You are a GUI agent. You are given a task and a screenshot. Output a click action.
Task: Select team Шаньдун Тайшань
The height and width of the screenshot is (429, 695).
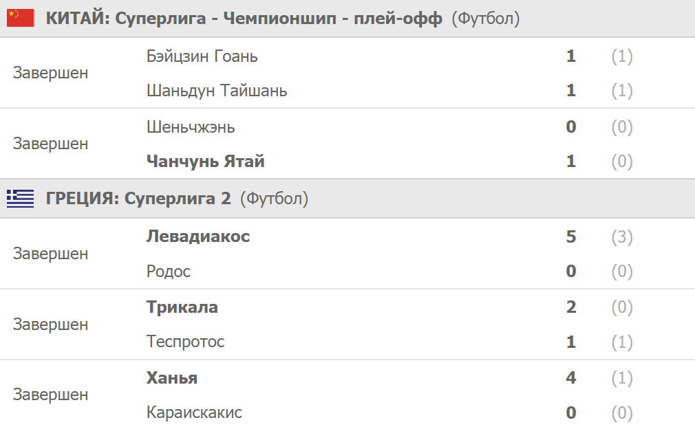point(217,91)
